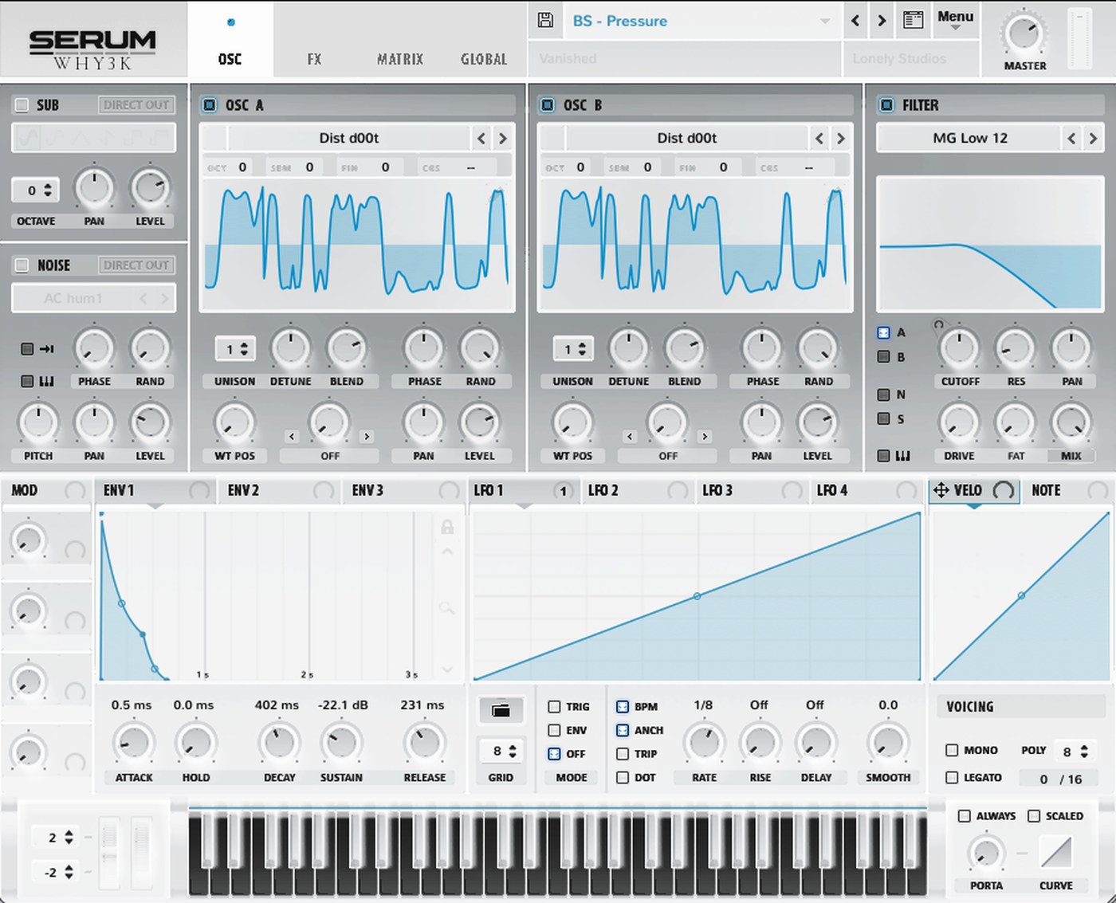Screen dimensions: 1116x903
Task: Click the MASTER volume knob
Action: point(1024,34)
